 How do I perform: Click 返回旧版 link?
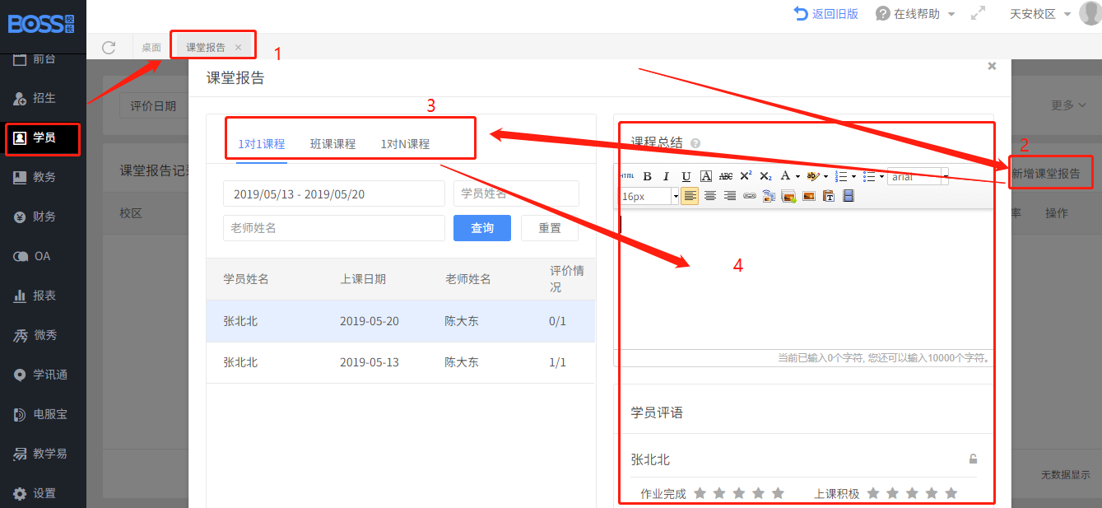(826, 14)
